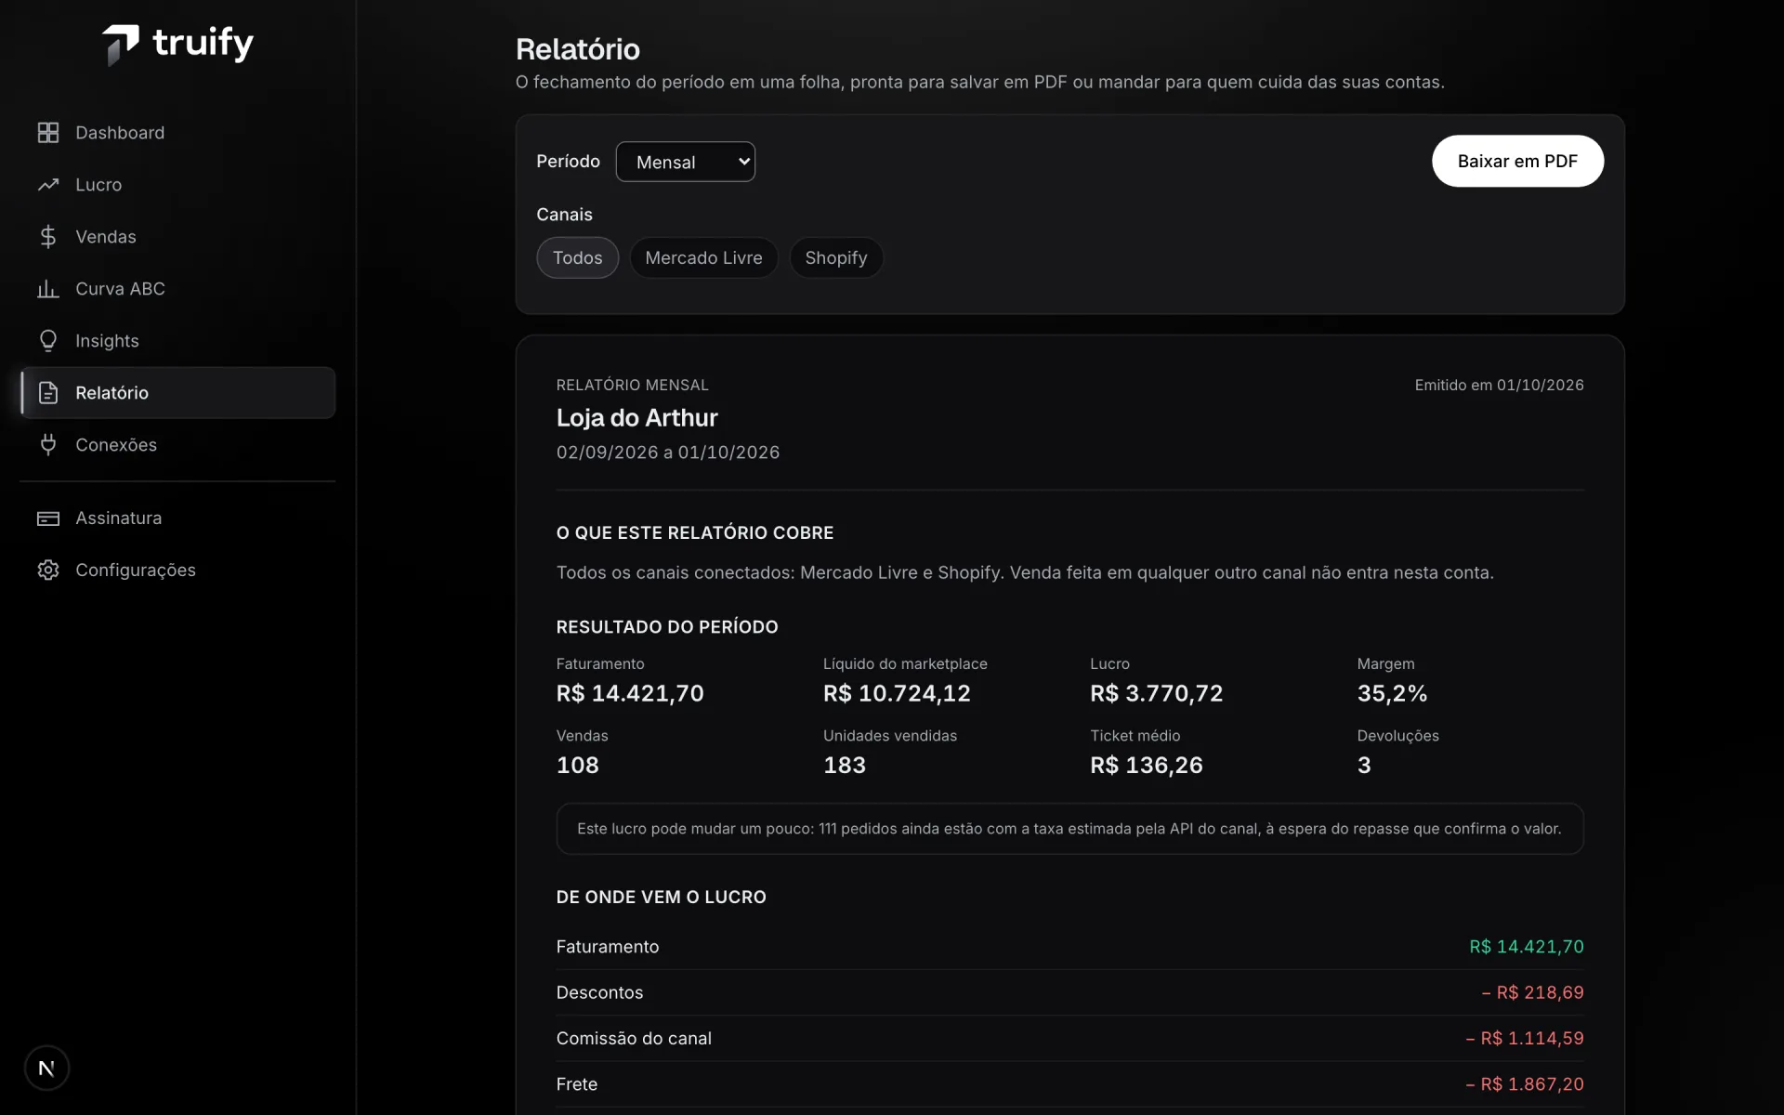Click the Insights lightbulb icon
This screenshot has width=1784, height=1115.
click(48, 341)
